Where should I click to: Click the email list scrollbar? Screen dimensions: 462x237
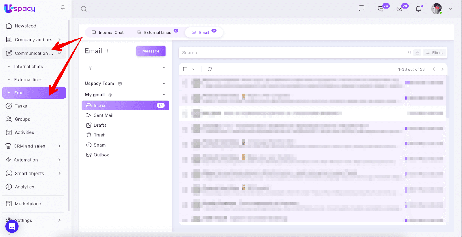pyautogui.click(x=448, y=96)
